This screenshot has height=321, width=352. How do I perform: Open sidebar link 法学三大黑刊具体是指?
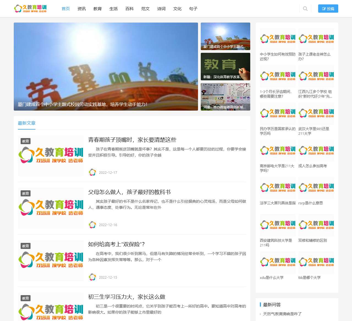[x=278, y=203]
